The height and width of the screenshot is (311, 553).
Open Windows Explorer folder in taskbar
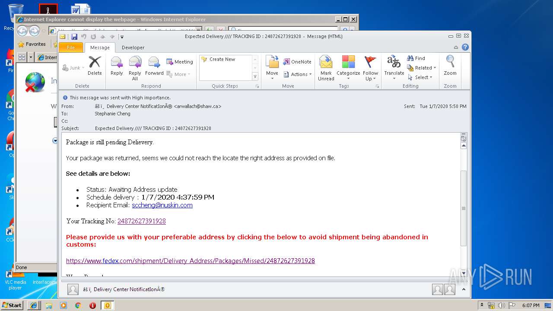point(49,305)
